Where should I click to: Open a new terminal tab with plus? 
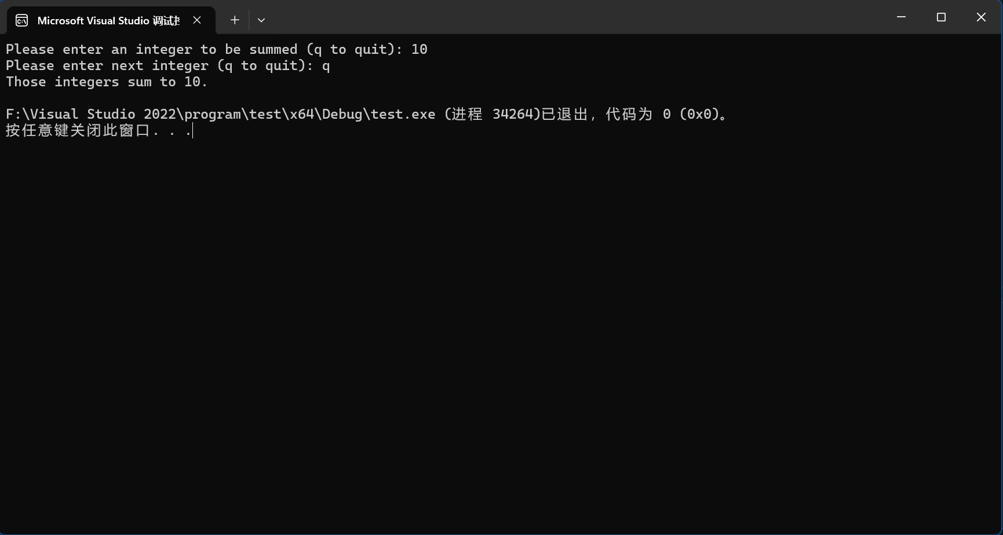[235, 20]
